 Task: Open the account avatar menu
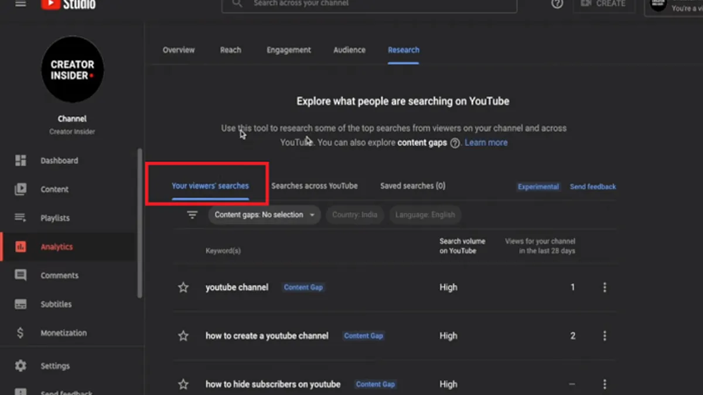tap(658, 5)
